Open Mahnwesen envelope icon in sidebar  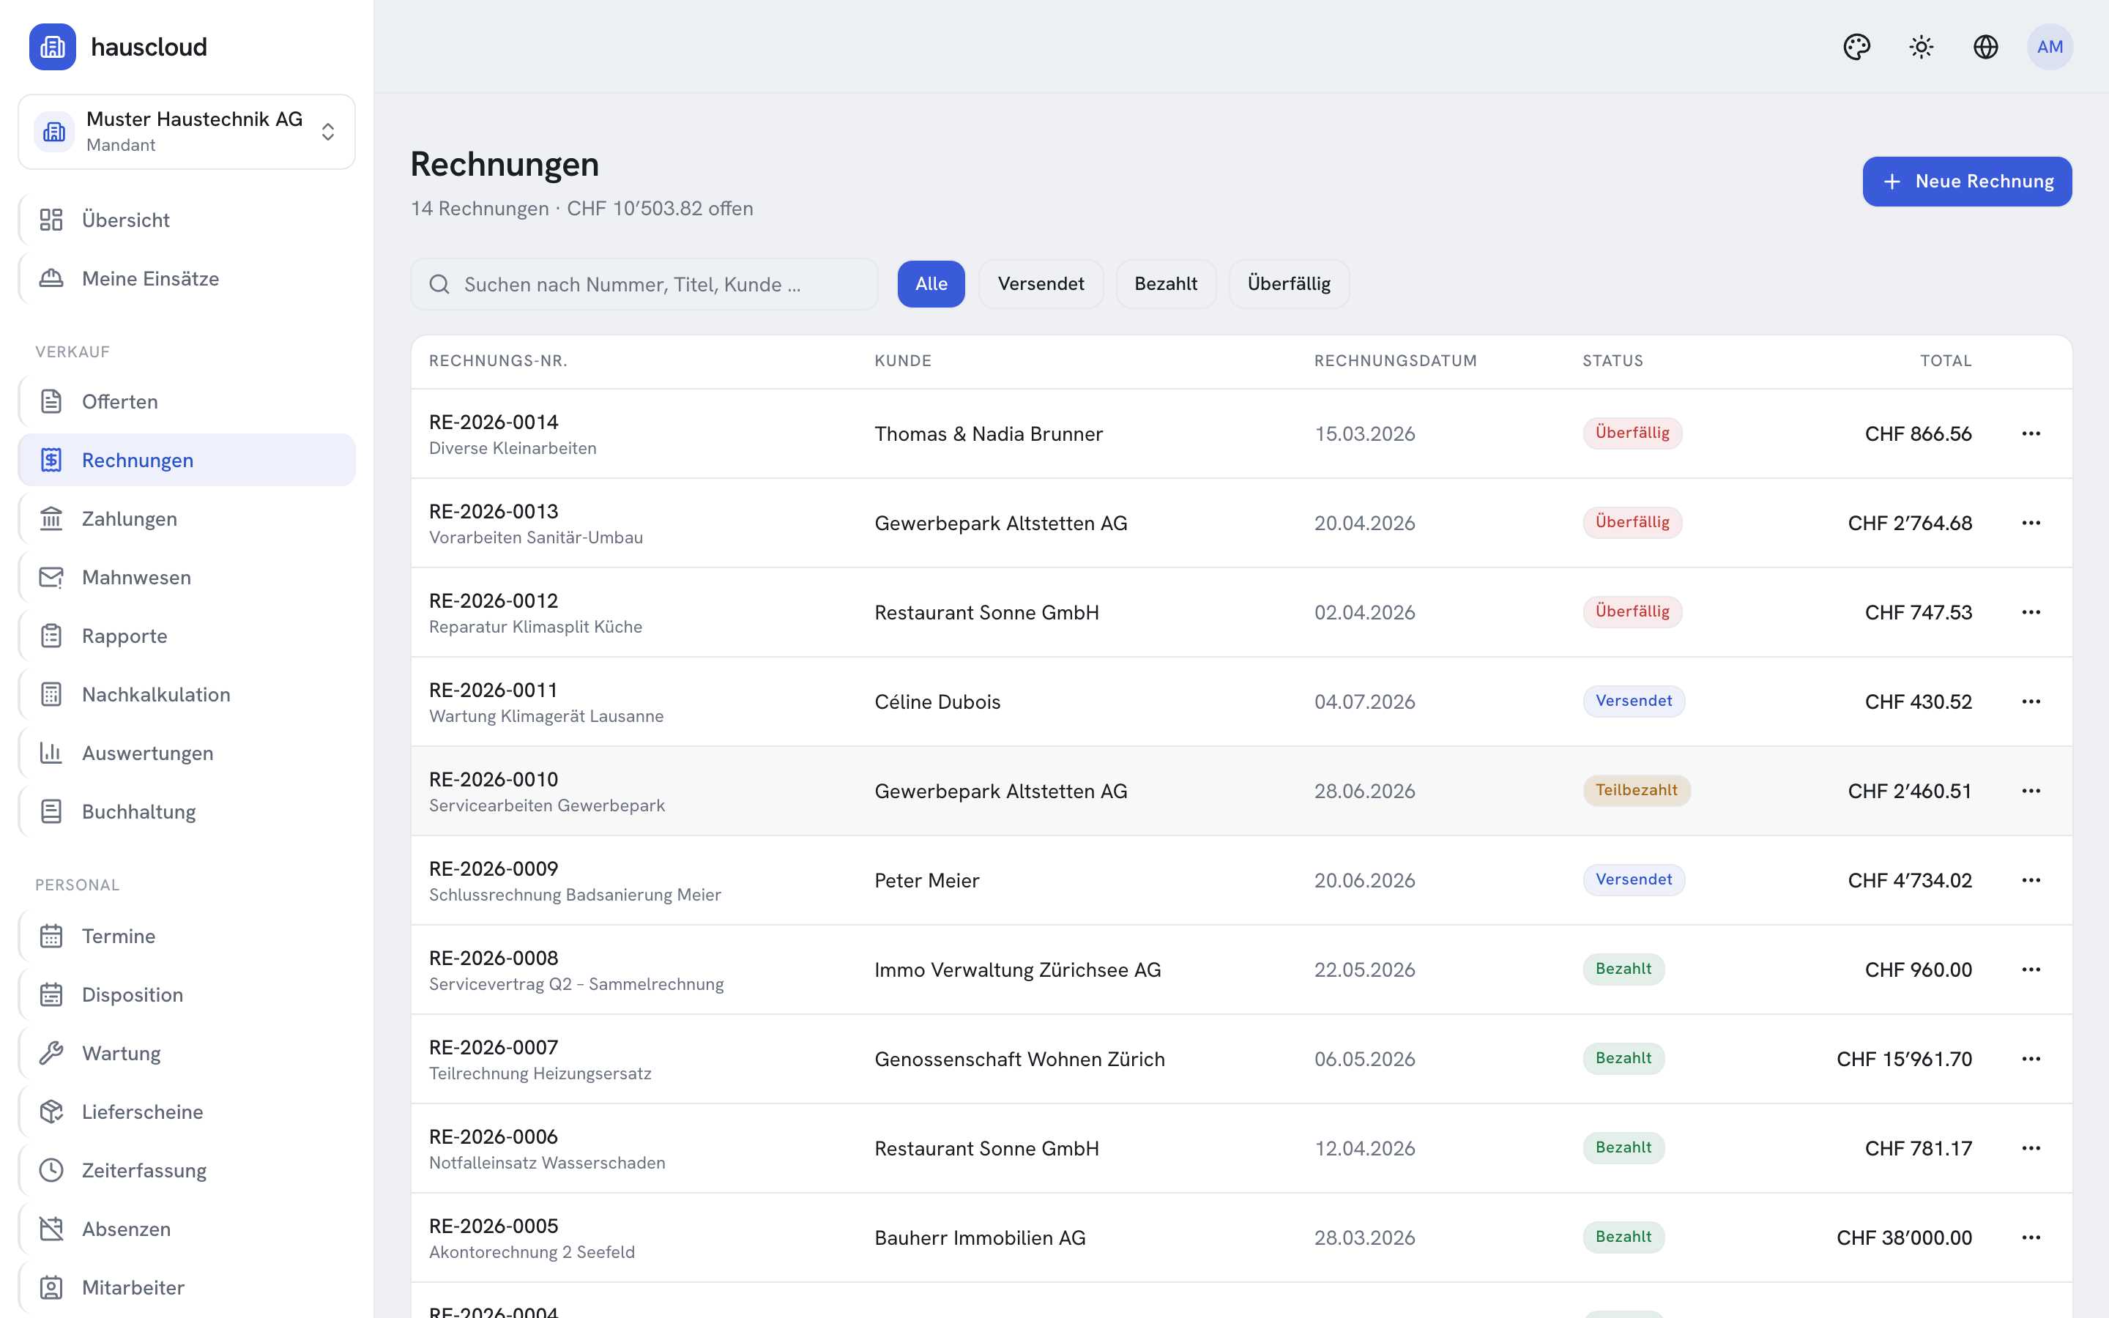point(51,577)
